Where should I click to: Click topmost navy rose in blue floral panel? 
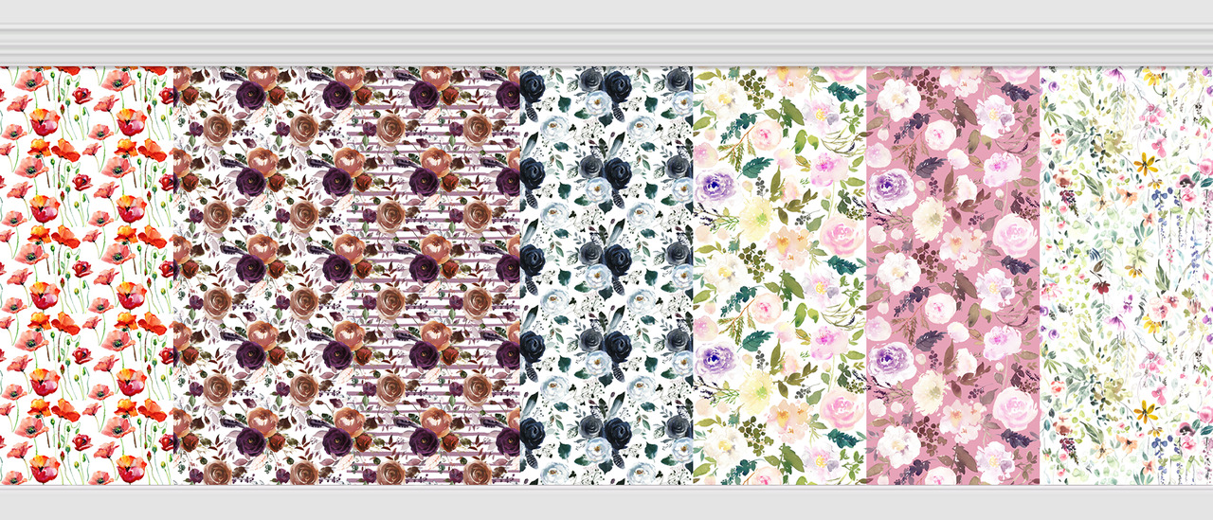click(x=617, y=85)
